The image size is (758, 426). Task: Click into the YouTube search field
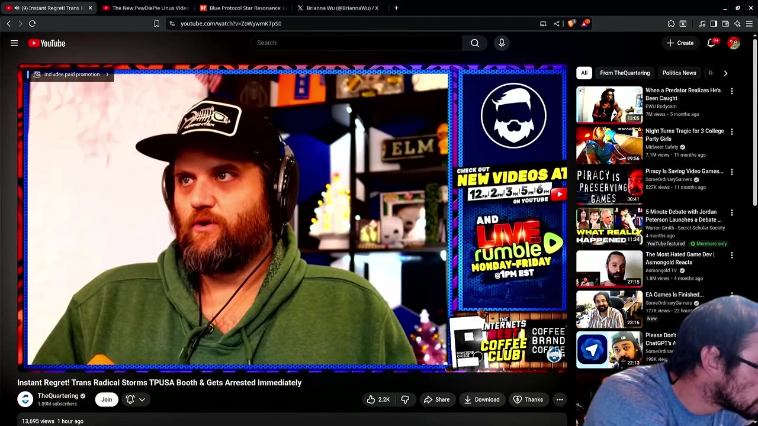(355, 43)
